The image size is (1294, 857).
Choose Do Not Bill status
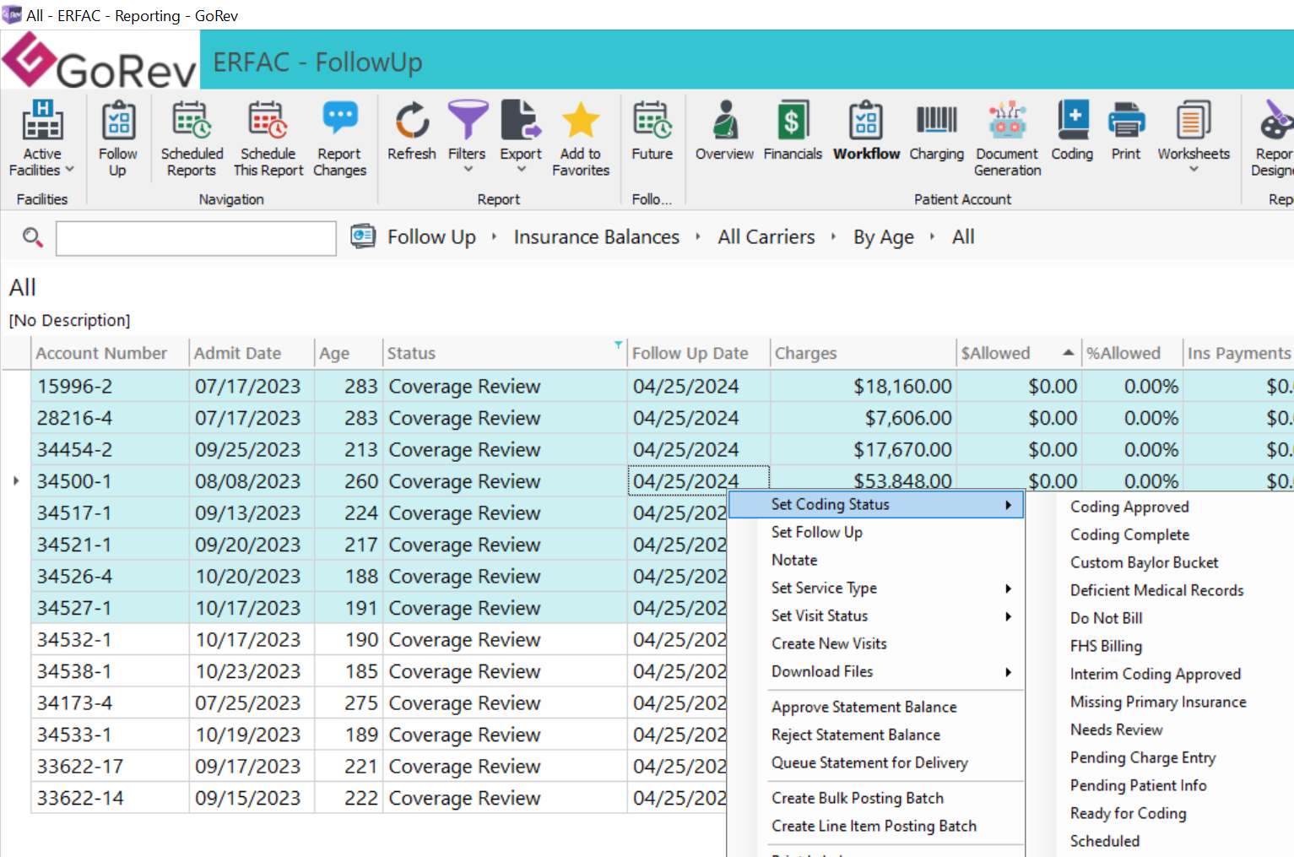click(1106, 618)
